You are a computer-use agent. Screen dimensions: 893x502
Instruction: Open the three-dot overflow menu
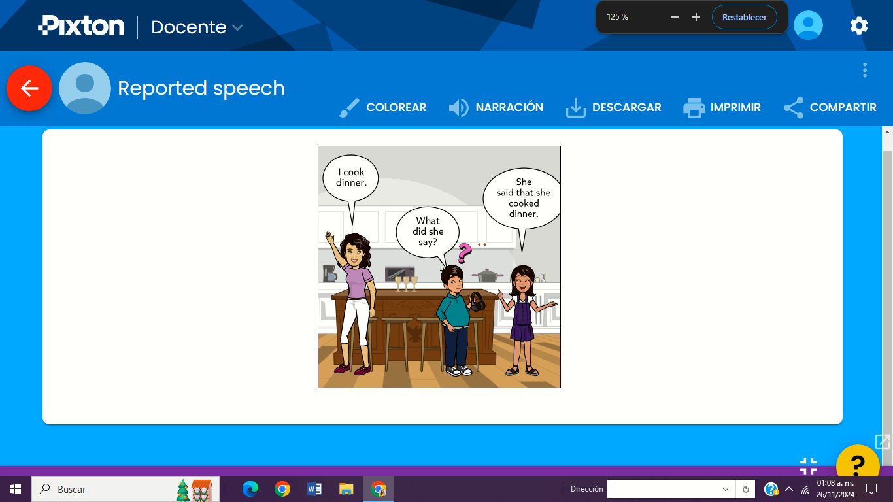(x=864, y=69)
